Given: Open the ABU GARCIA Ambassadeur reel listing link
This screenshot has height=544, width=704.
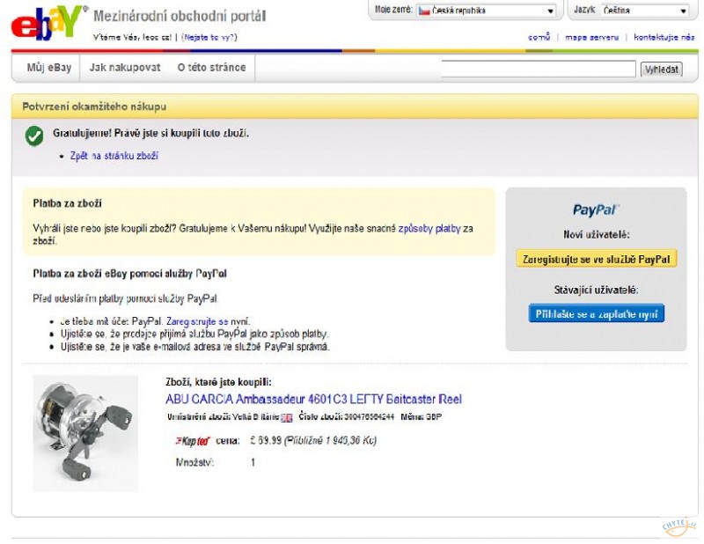Looking at the screenshot, I should 313,399.
